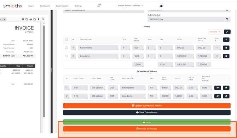This screenshot has height=138, width=237.
Task: Expand more PDF toolbar tools chevron
Action: (43, 19)
